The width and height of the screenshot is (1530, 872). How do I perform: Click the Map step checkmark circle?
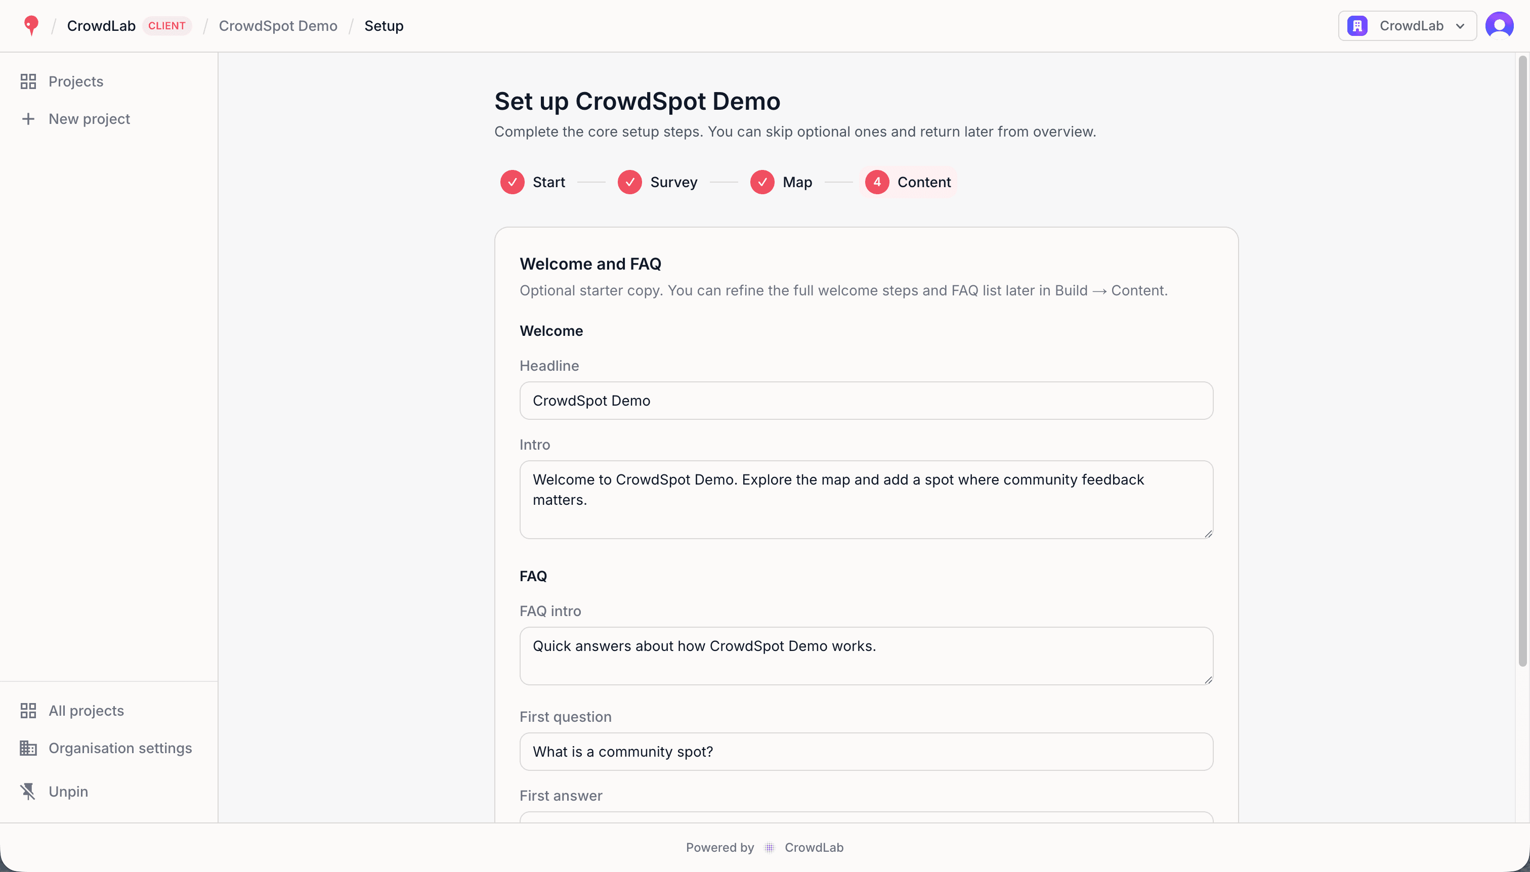coord(762,182)
